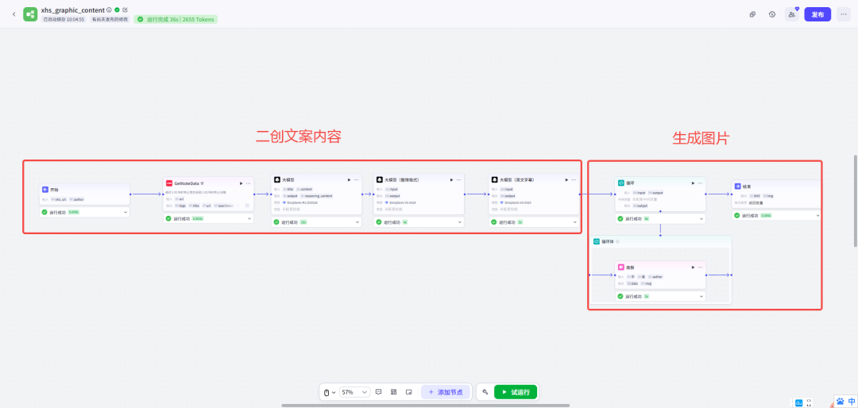Click the 循环体 loop body icon

click(x=597, y=241)
